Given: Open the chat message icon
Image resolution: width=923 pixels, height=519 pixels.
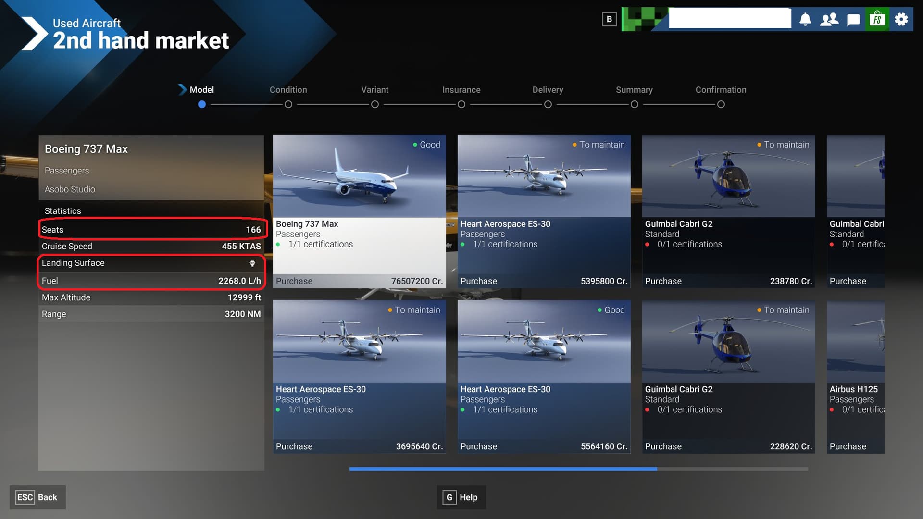Looking at the screenshot, I should point(853,19).
